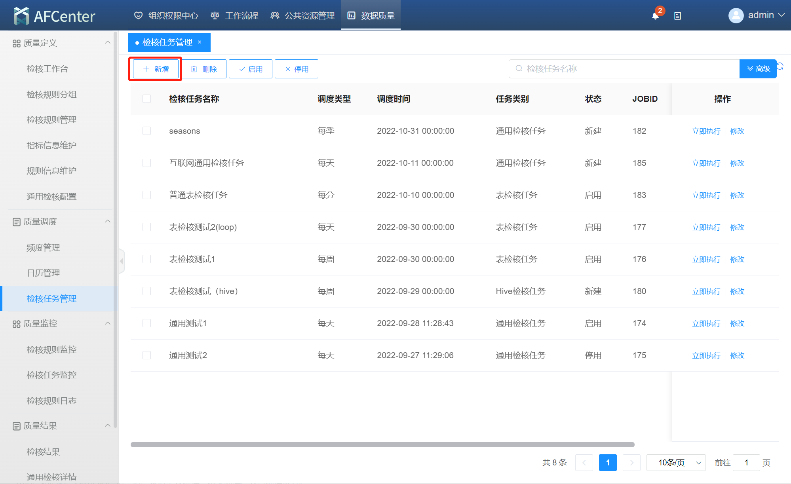Screen dimensions: 791x484
Task: Open the document list icon in header
Action: click(677, 16)
